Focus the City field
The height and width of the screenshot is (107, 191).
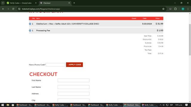73,100
